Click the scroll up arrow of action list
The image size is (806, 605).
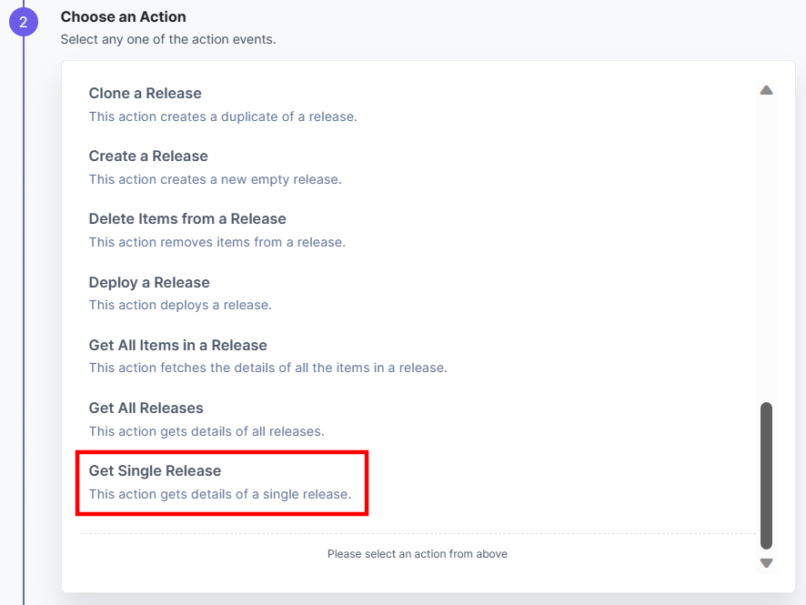click(766, 90)
